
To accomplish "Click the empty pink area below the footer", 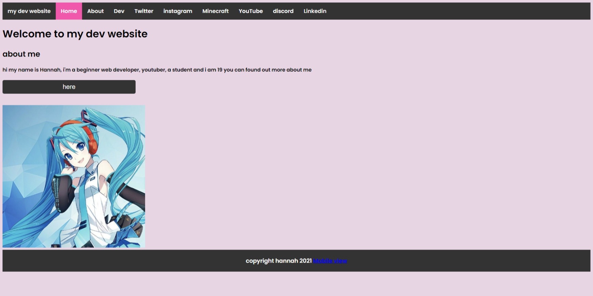I will pos(296,284).
